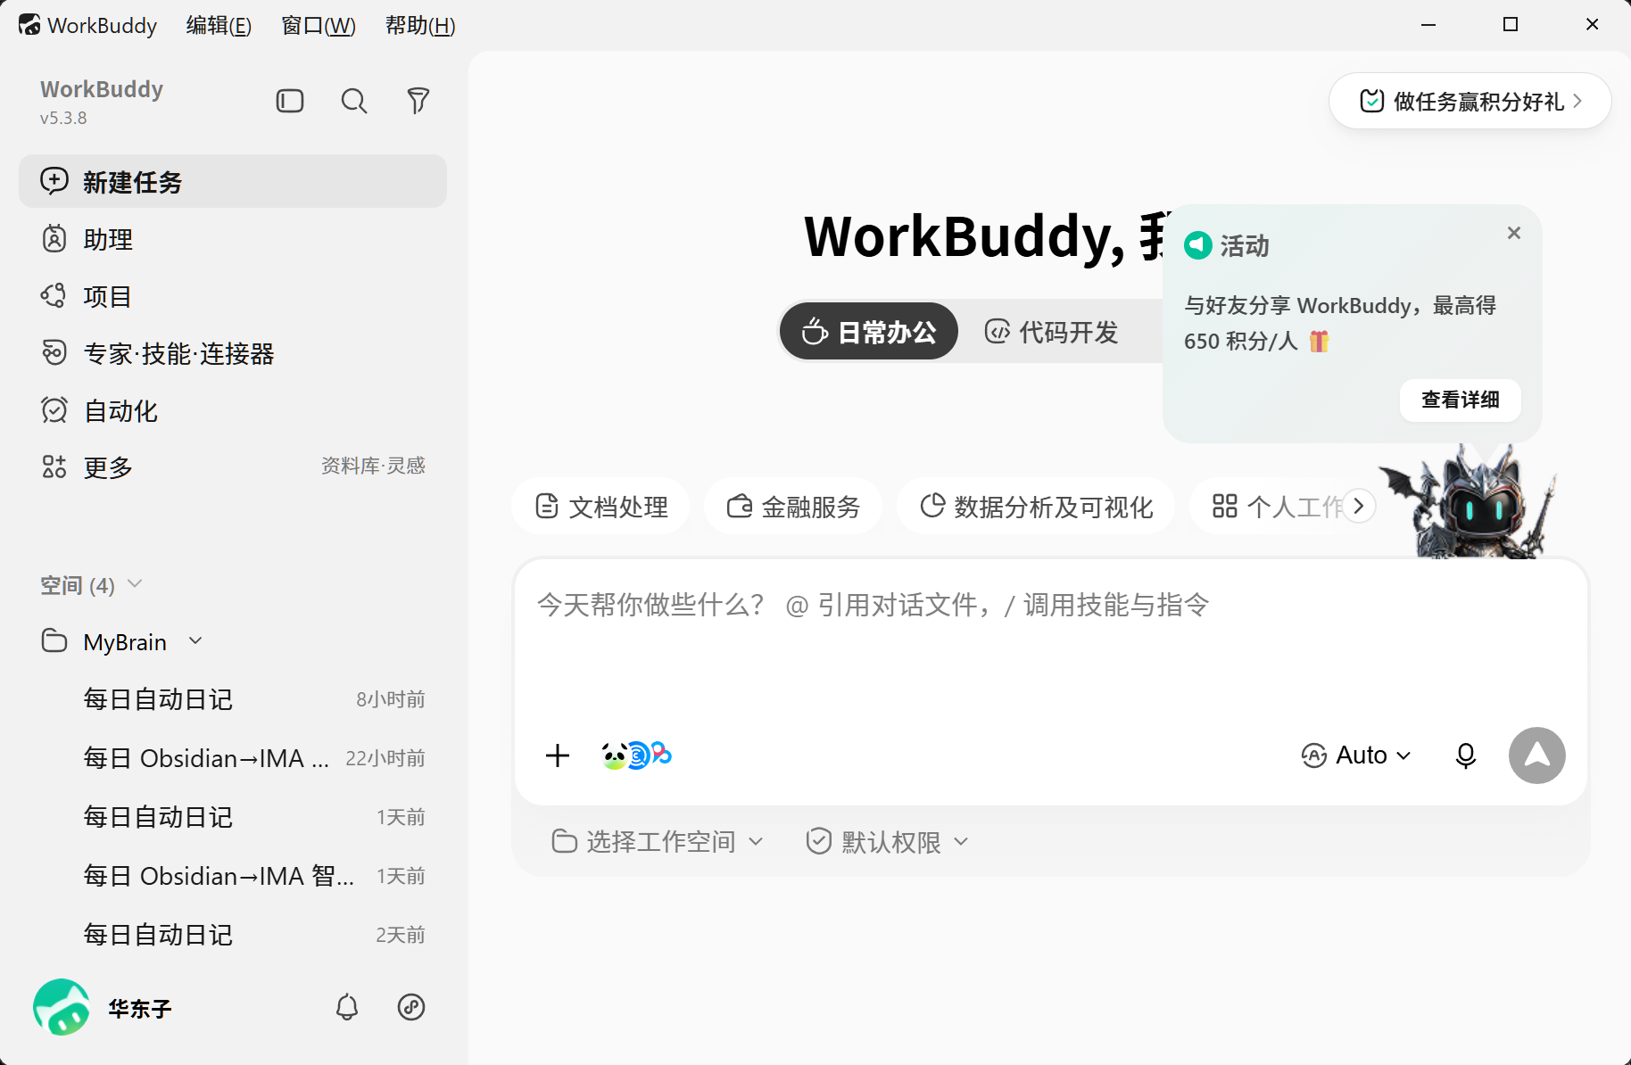The width and height of the screenshot is (1631, 1065).
Task: Maximize the WorkBuddy window
Action: click(1511, 25)
